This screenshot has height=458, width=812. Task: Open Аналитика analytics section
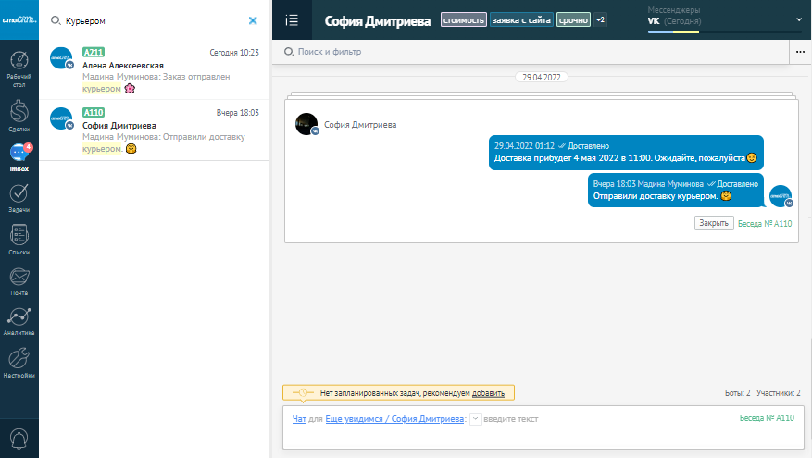pos(19,321)
